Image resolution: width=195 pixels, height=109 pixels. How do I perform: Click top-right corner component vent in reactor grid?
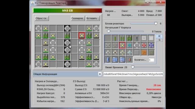96,28
